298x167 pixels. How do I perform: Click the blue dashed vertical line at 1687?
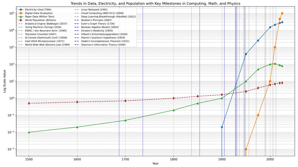click(119, 87)
